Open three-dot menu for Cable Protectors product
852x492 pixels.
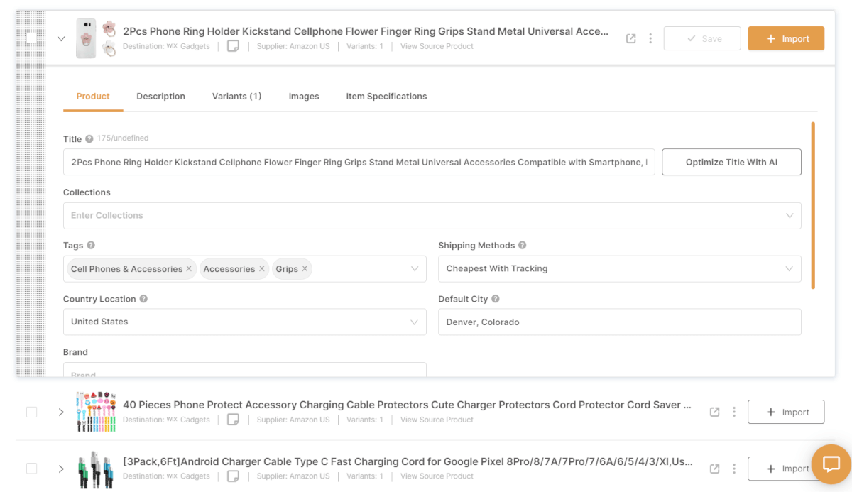(x=734, y=412)
